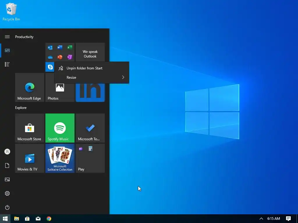Launch Microsoft Solitaire Collection tile
The width and height of the screenshot is (298, 223).
[x=60, y=158]
